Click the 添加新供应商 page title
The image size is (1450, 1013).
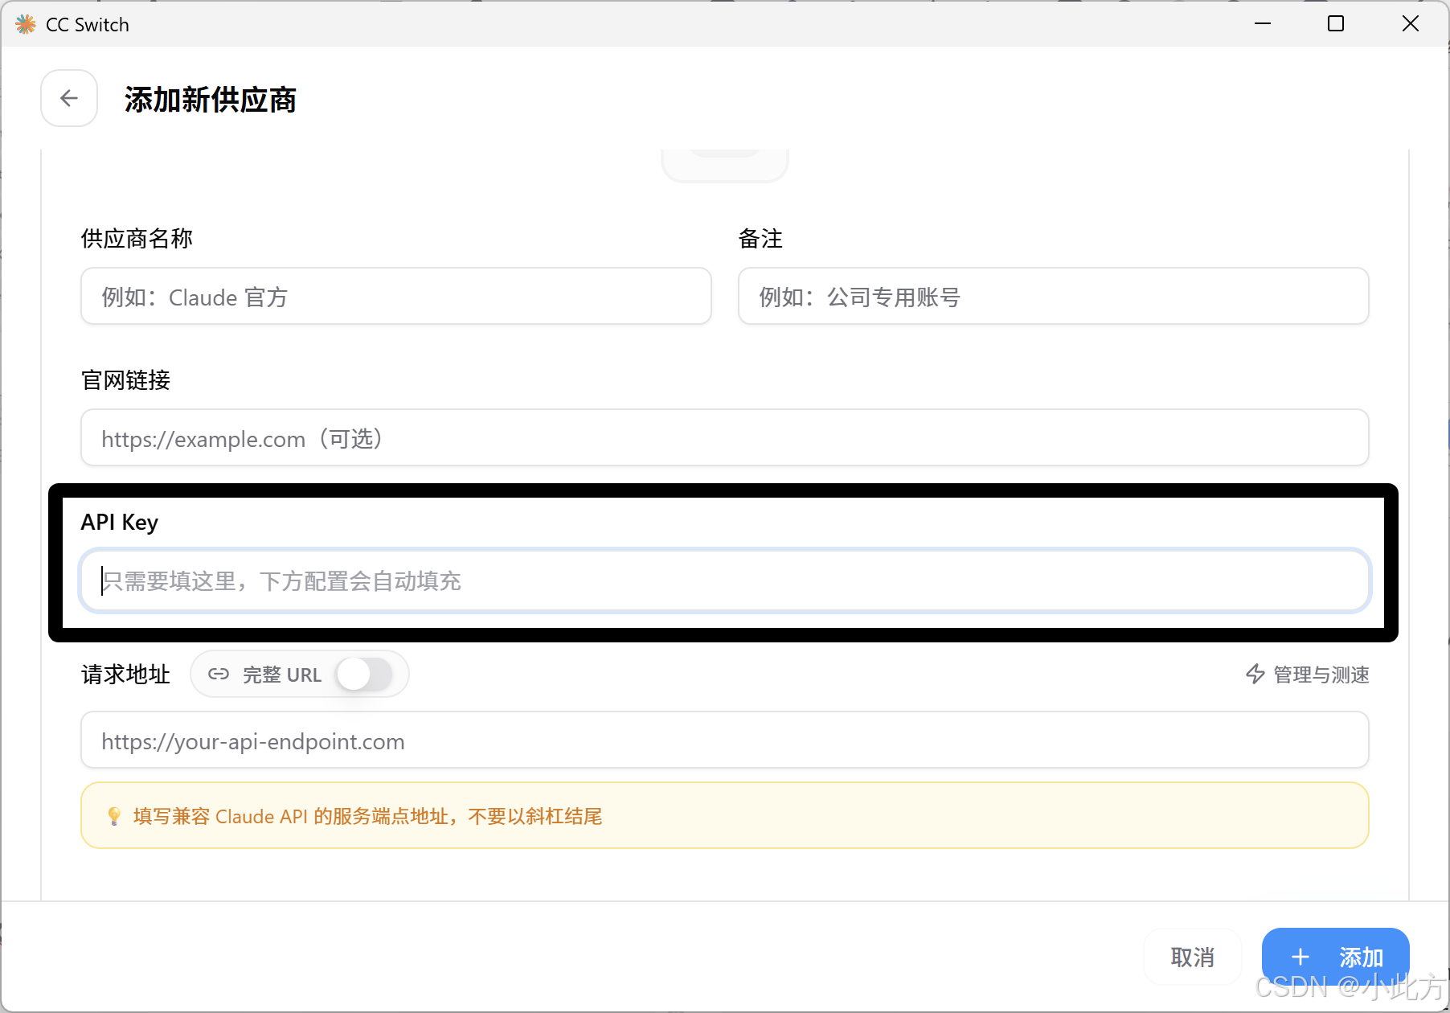(x=211, y=100)
